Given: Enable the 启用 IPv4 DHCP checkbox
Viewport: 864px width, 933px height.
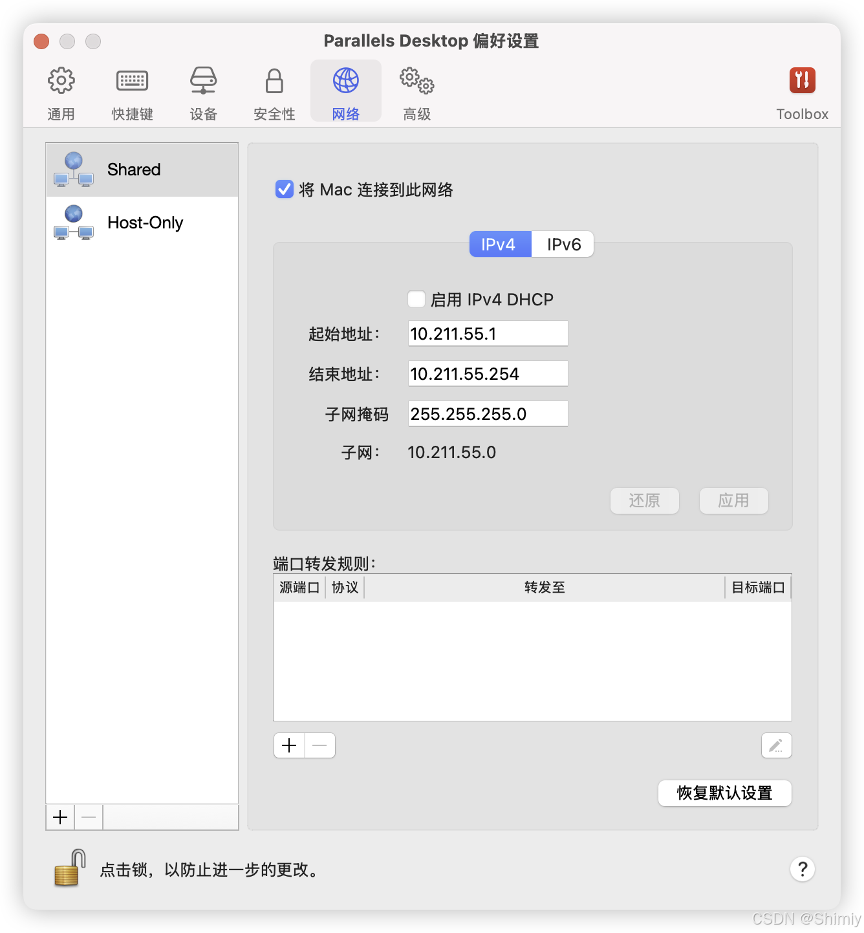Looking at the screenshot, I should pos(416,299).
